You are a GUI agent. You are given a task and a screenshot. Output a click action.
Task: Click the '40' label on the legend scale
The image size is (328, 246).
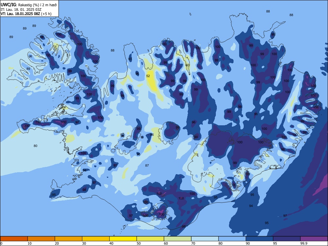(111, 243)
